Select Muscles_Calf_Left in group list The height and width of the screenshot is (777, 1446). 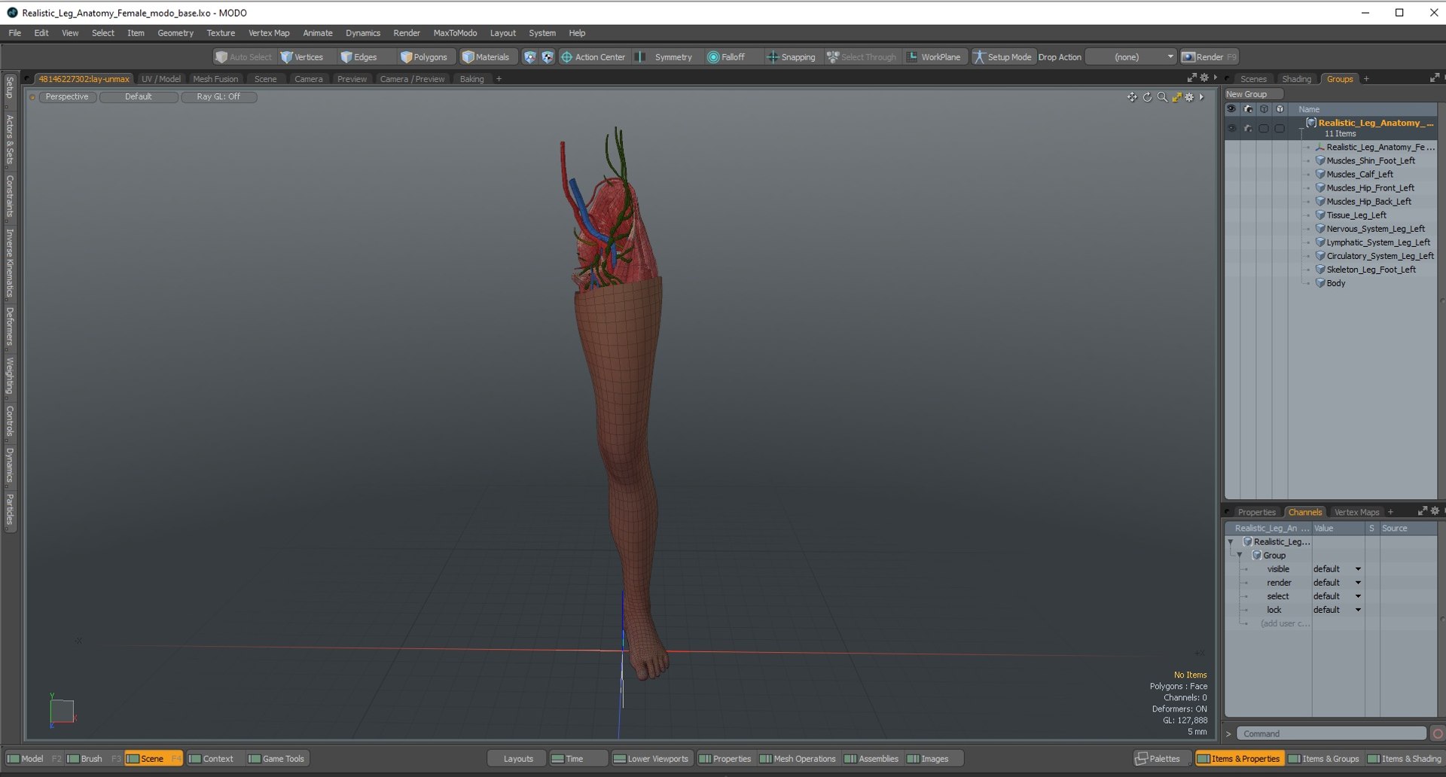[x=1359, y=174]
